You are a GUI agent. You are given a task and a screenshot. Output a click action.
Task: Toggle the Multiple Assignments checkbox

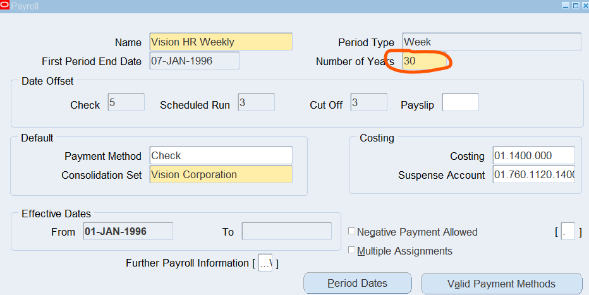click(352, 251)
